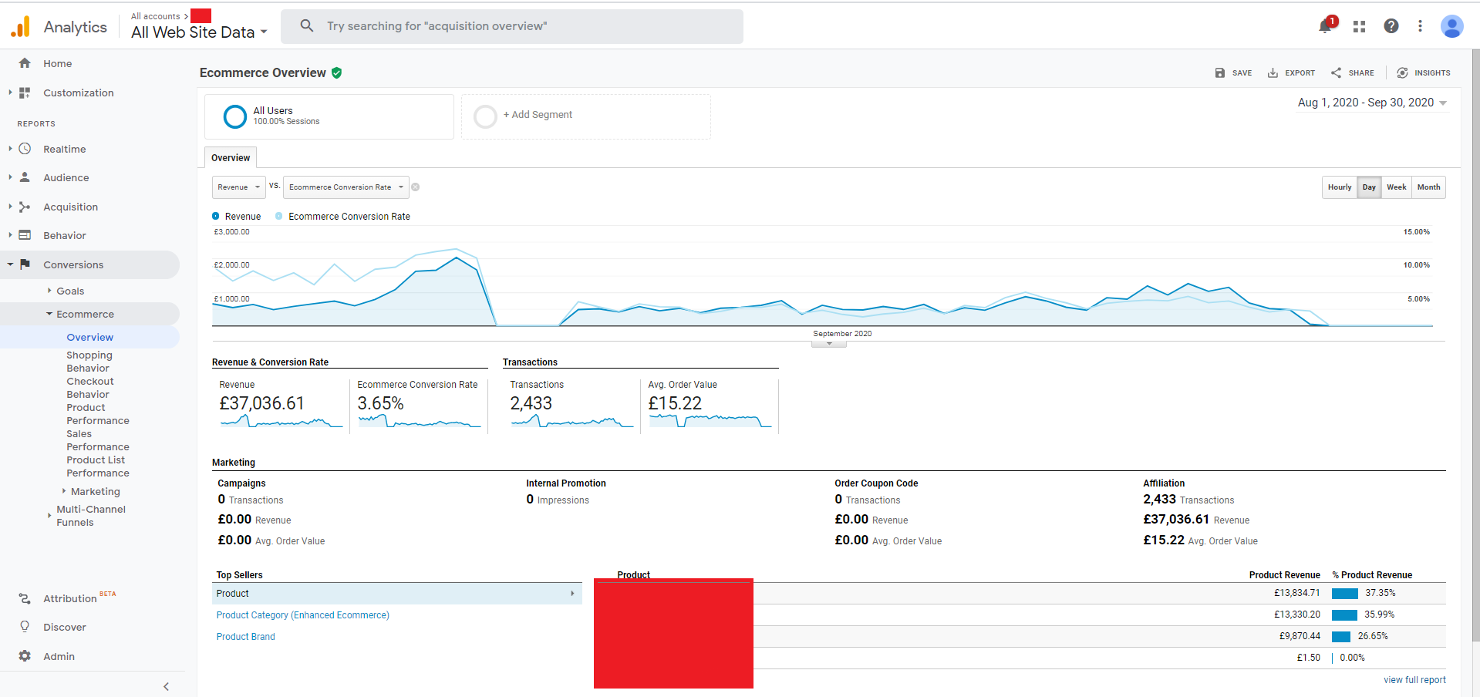Expand the Audience reports section

coord(66,178)
